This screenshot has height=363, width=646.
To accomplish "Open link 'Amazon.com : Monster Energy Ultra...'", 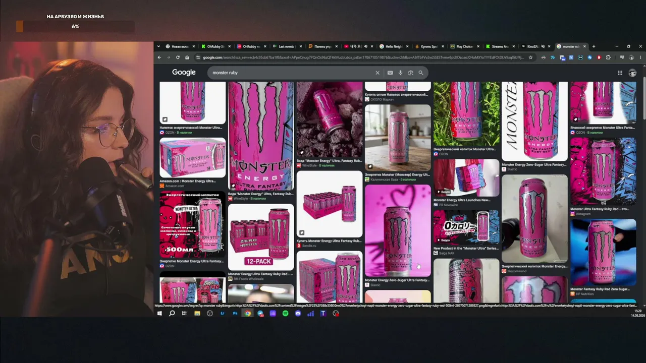I will coord(188,181).
